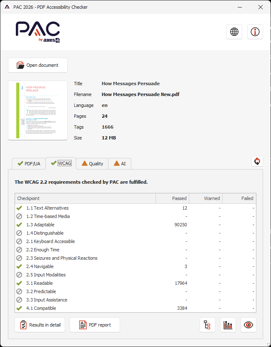Click the PAC by axes4 logo

click(38, 32)
